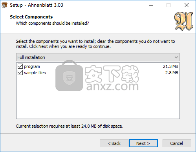The image size is (196, 152).
Task: Click the Select Components heading
Action: [x=31, y=17]
